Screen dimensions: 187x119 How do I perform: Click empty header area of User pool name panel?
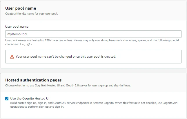coord(130,10)
